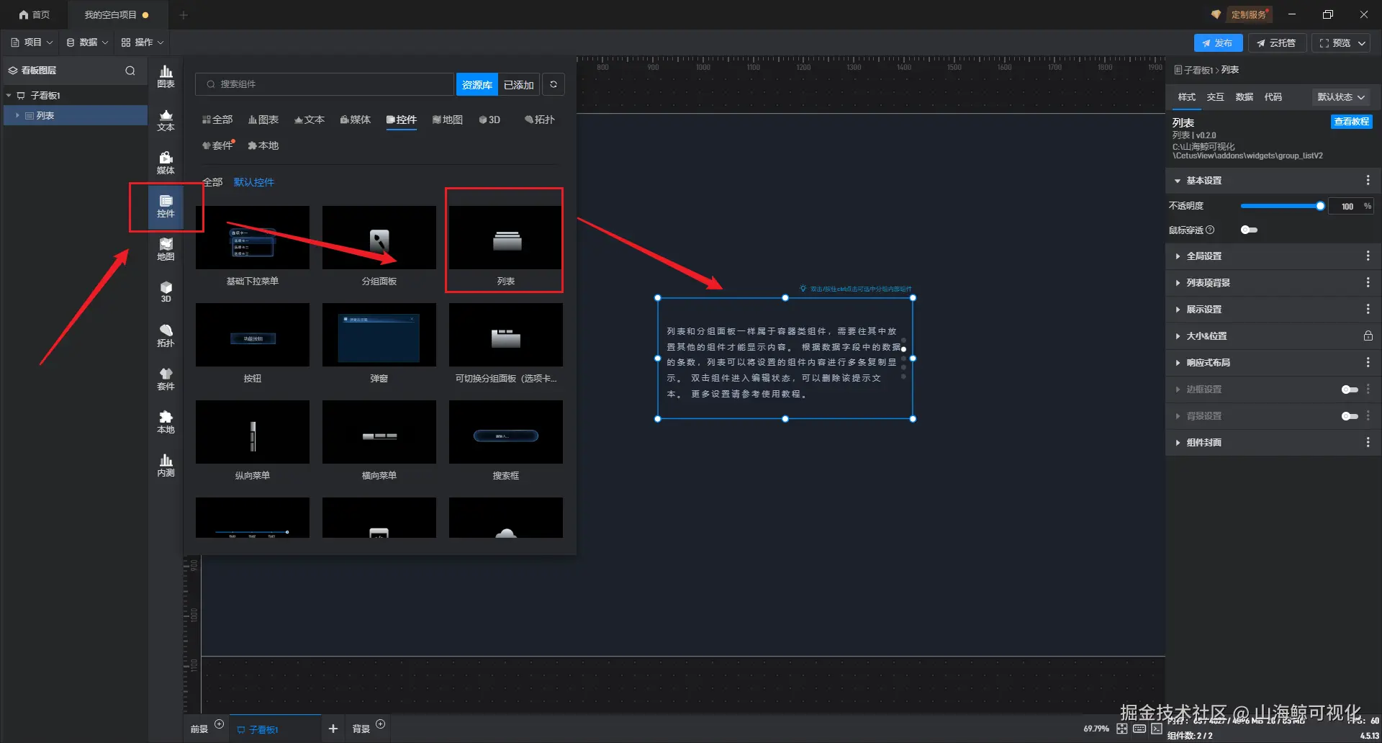Enable the 背景设置 switch
The image size is (1382, 743).
(1350, 416)
